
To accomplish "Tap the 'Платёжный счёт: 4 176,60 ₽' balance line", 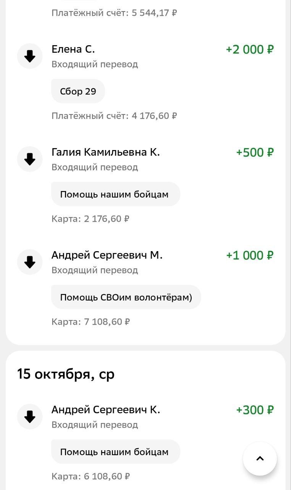I will pyautogui.click(x=114, y=116).
